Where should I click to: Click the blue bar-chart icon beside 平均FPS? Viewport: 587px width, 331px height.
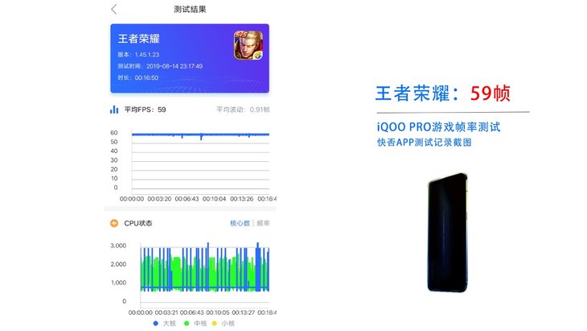pos(114,110)
